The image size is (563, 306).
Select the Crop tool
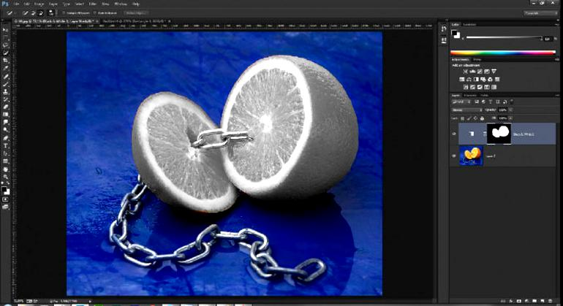(5, 61)
